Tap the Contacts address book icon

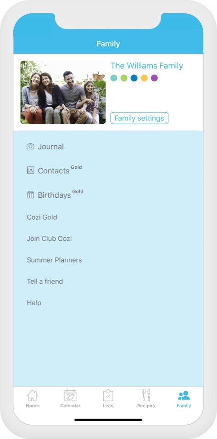(30, 170)
